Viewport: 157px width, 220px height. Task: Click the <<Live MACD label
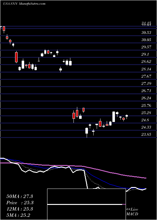click(x=132, y=212)
